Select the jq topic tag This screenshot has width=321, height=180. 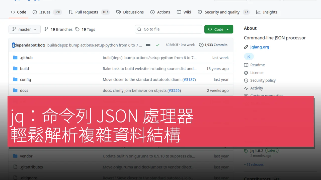[249, 56]
